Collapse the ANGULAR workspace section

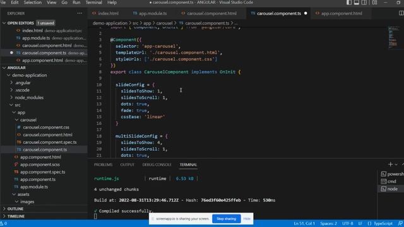(x=16, y=67)
